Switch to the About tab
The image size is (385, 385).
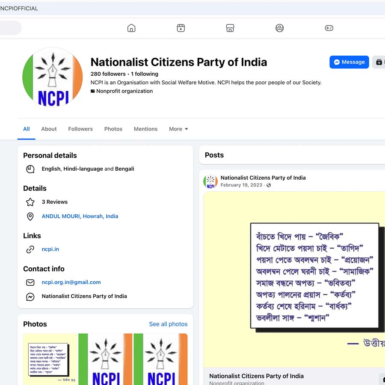coord(49,129)
